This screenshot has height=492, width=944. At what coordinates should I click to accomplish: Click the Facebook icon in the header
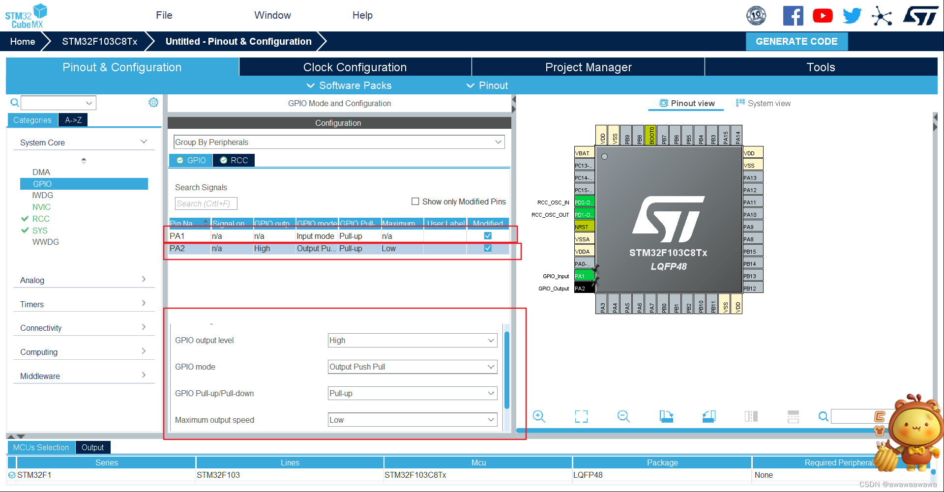(x=793, y=15)
